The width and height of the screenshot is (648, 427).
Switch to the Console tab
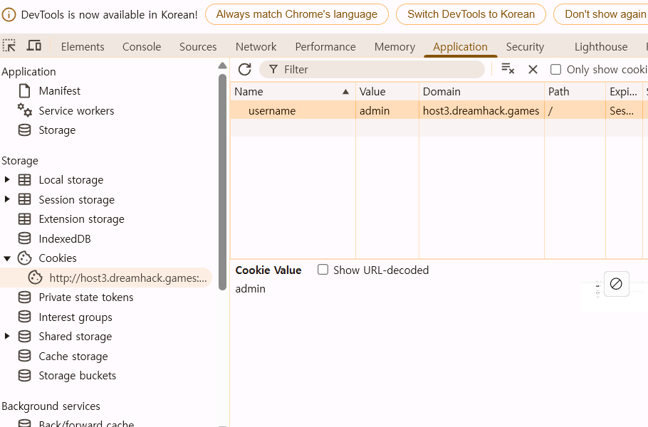coord(141,47)
